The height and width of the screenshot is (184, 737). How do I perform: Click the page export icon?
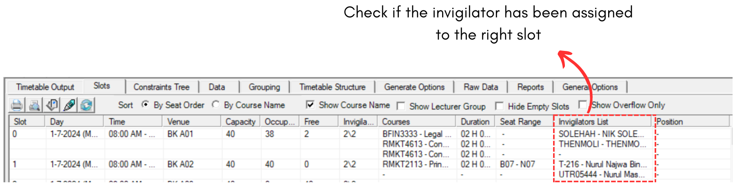[x=52, y=105]
